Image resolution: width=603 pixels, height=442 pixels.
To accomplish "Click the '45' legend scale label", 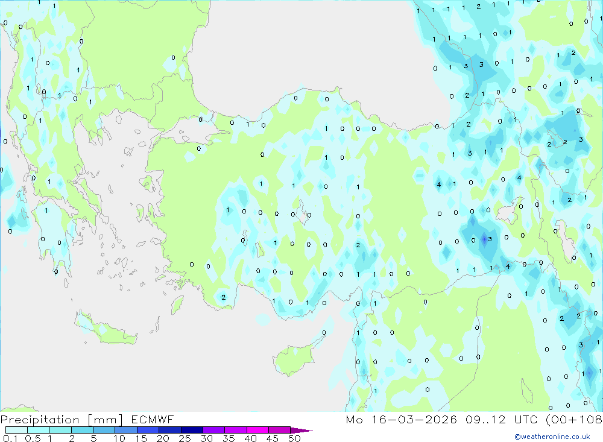I will click(x=273, y=438).
